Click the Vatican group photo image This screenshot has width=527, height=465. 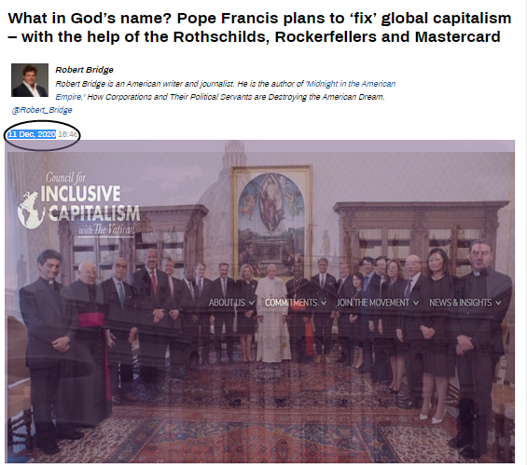pos(260,302)
